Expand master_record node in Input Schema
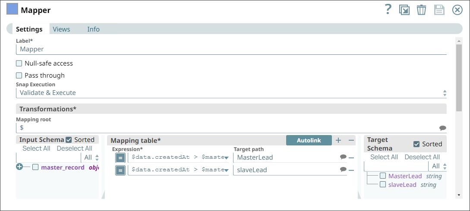 [19, 167]
